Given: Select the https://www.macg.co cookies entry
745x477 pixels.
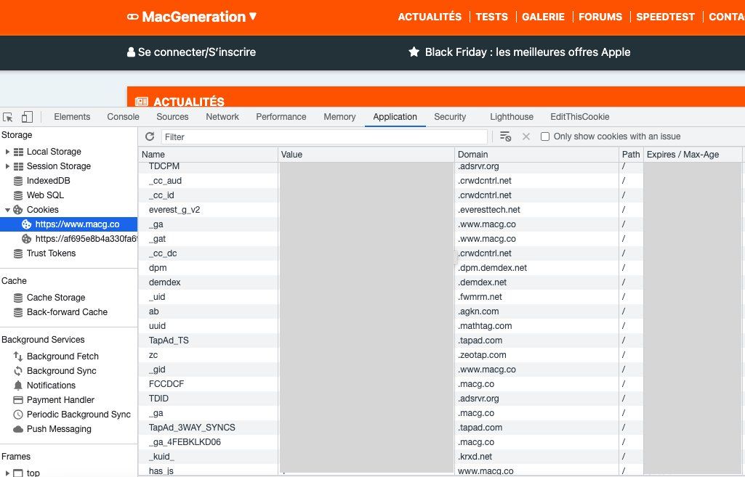Looking at the screenshot, I should tap(69, 224).
